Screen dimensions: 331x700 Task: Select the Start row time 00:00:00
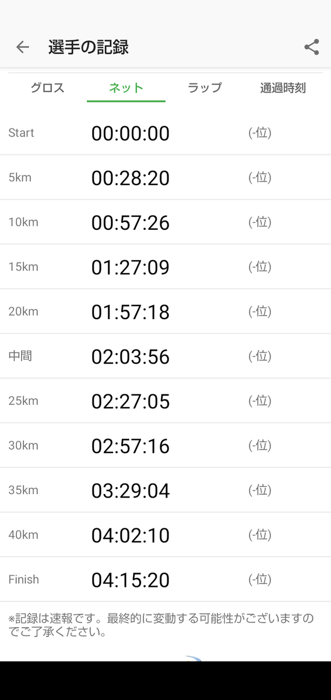pyautogui.click(x=131, y=134)
